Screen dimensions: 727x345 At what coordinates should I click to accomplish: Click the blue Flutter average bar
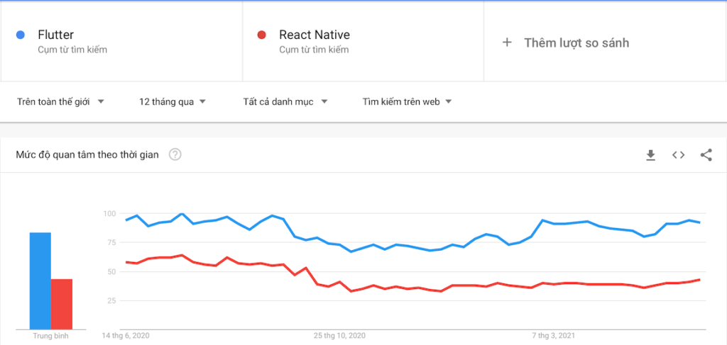pyautogui.click(x=40, y=281)
